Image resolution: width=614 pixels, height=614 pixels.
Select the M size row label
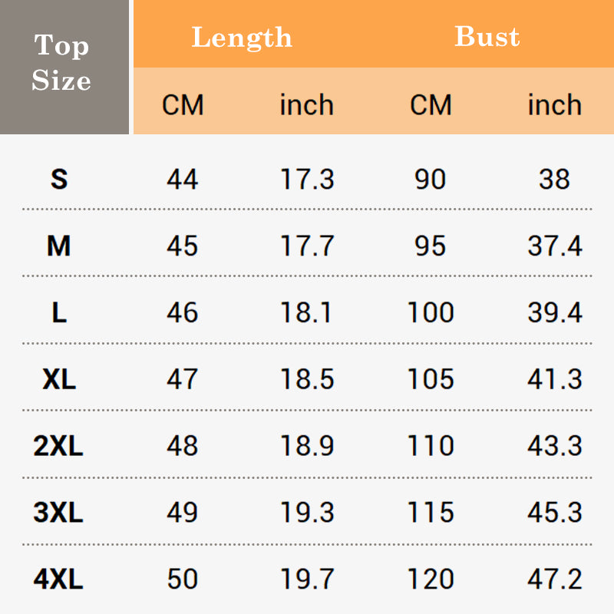[x=59, y=246]
